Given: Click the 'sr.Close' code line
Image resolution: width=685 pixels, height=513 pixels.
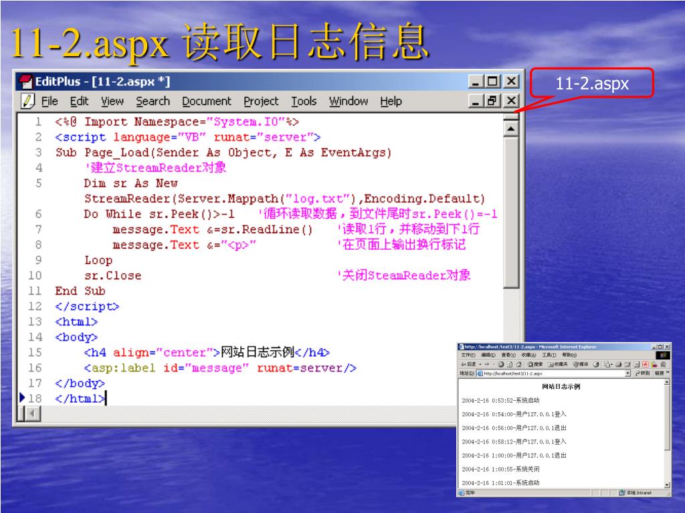Looking at the screenshot, I should (112, 276).
